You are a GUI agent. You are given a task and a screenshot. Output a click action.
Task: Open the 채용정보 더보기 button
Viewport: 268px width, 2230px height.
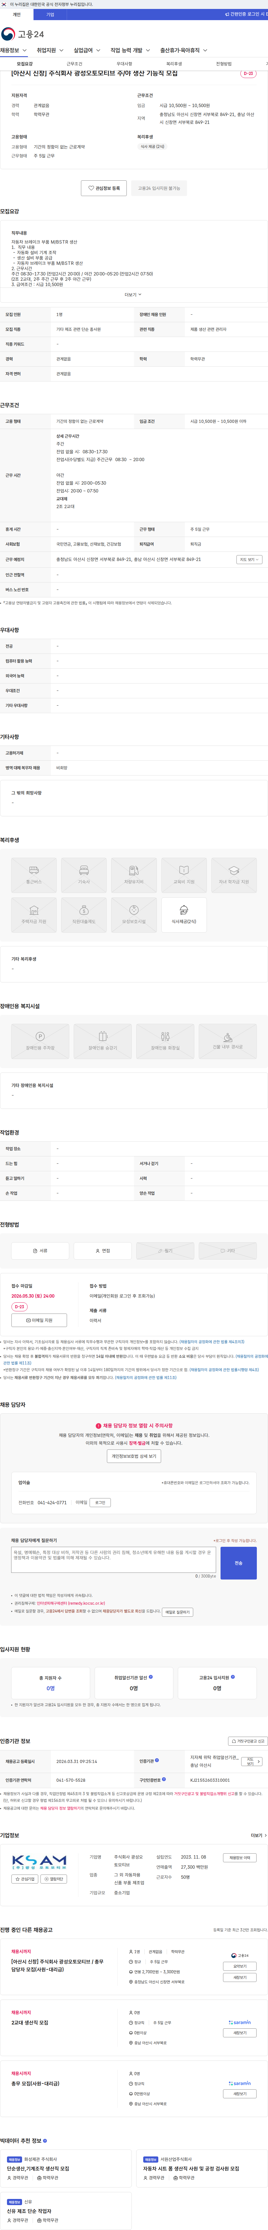240,1858
